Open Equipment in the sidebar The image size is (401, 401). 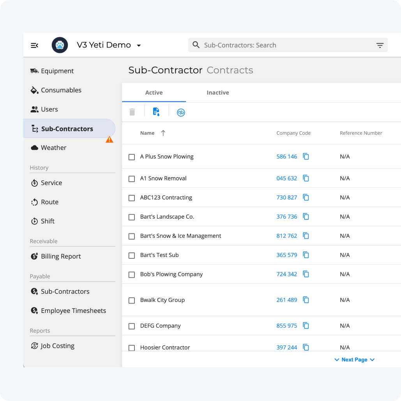click(x=52, y=71)
